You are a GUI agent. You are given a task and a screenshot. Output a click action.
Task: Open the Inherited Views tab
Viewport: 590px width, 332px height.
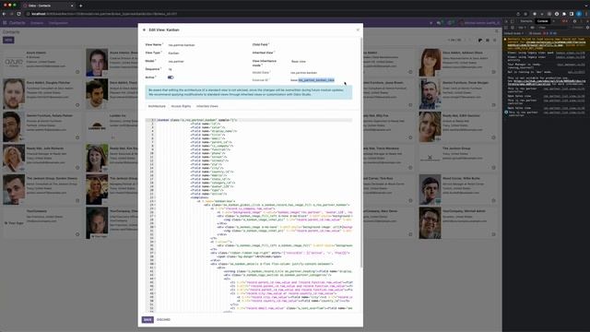point(206,106)
